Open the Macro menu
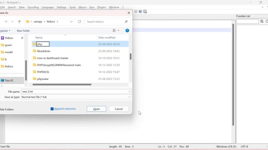This screenshot has width=268, height=150. tap(82, 7)
